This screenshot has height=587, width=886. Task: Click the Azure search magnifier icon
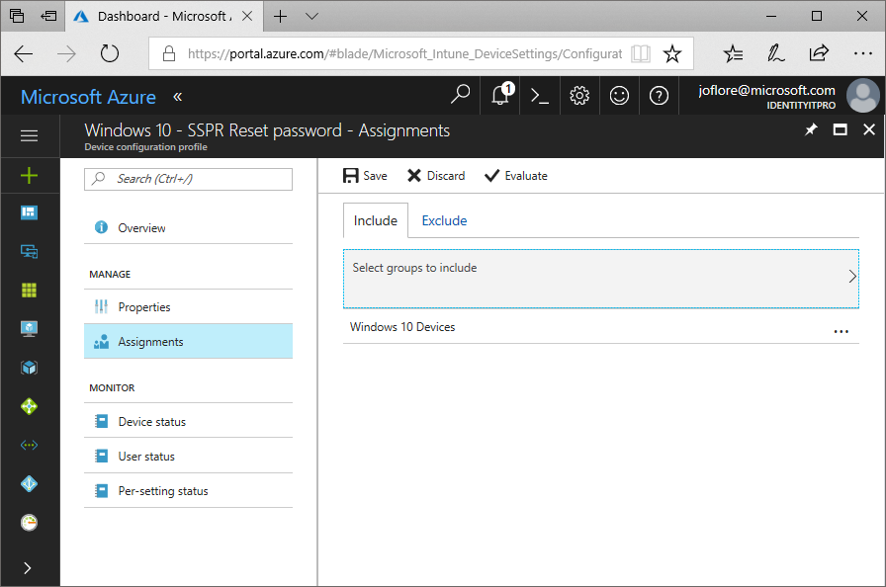460,96
